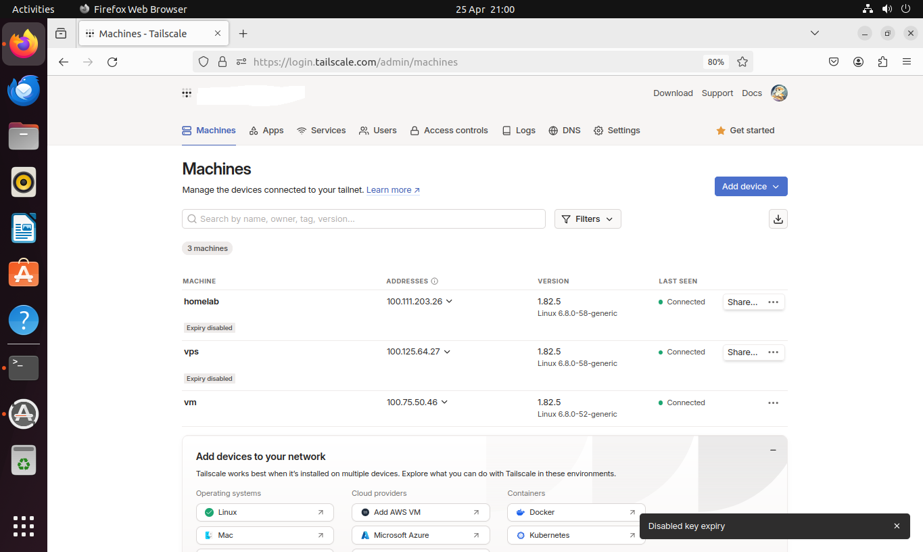
Task: Expand addresses for the vps machine
Action: coord(448,352)
